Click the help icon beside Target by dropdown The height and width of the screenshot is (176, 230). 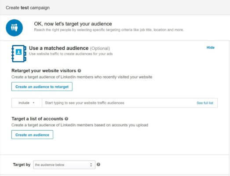coord(99,165)
